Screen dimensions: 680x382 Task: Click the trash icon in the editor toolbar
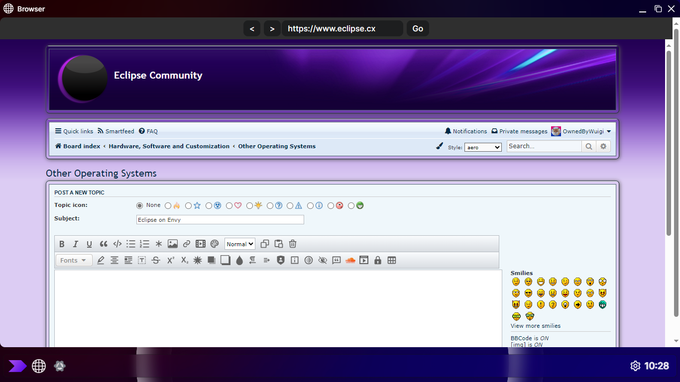[293, 244]
